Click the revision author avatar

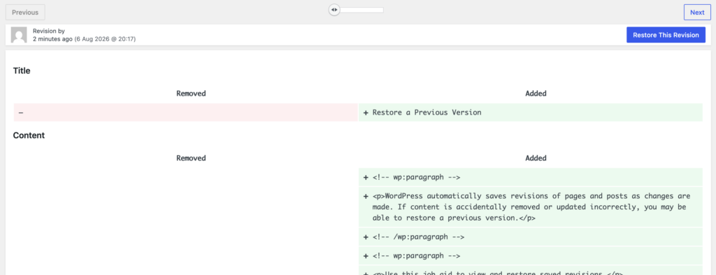[19, 35]
